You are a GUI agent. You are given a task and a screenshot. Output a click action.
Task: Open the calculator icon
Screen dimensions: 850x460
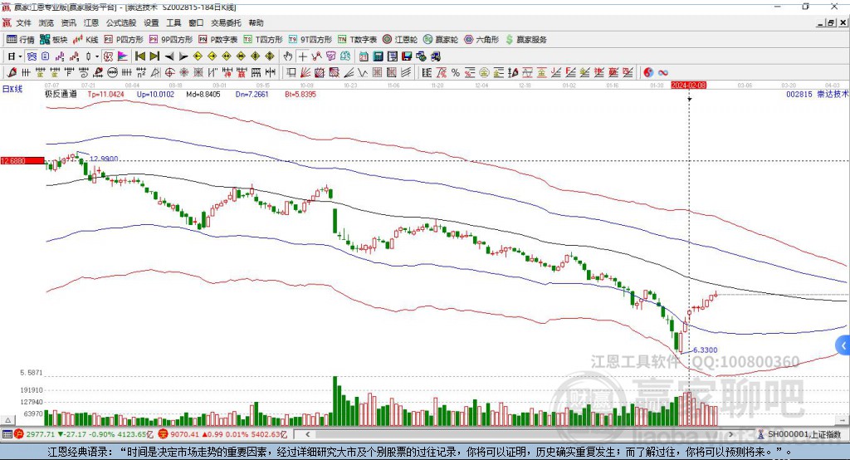pos(378,56)
